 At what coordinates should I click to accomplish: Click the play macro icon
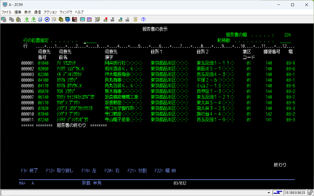pyautogui.click(x=120, y=19)
